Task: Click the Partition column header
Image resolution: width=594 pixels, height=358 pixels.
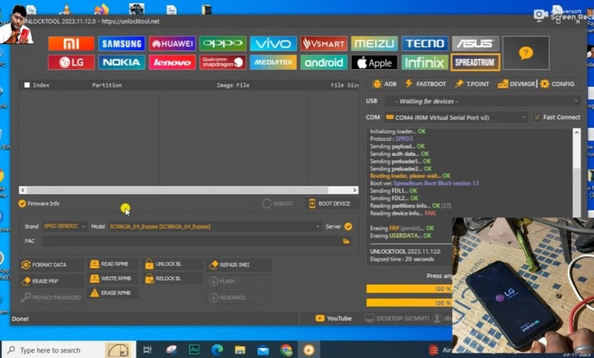Action: tap(107, 85)
